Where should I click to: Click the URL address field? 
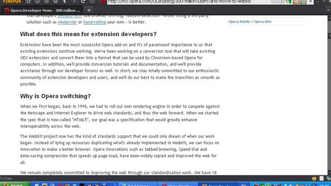click(x=188, y=2)
